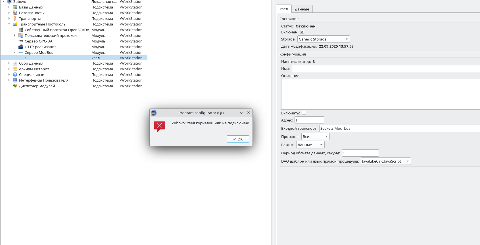The height and width of the screenshot is (245, 480).
Task: Click the Базы Данных database icon
Action: (15, 7)
